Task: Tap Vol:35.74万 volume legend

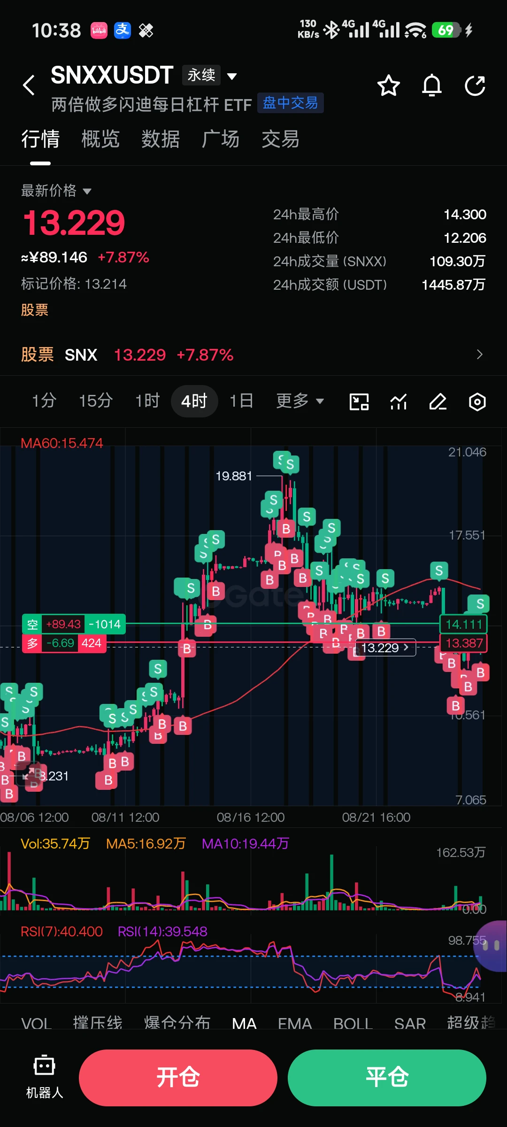Action: click(x=55, y=843)
